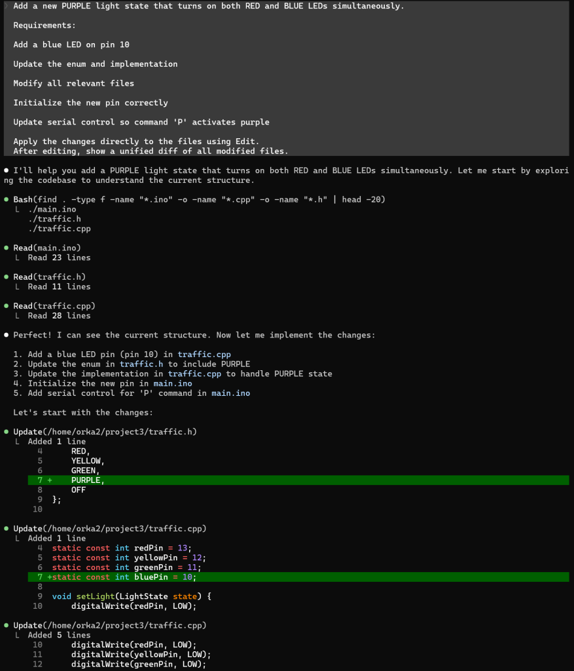Click the "Added 5 lines" summary text

(x=59, y=635)
